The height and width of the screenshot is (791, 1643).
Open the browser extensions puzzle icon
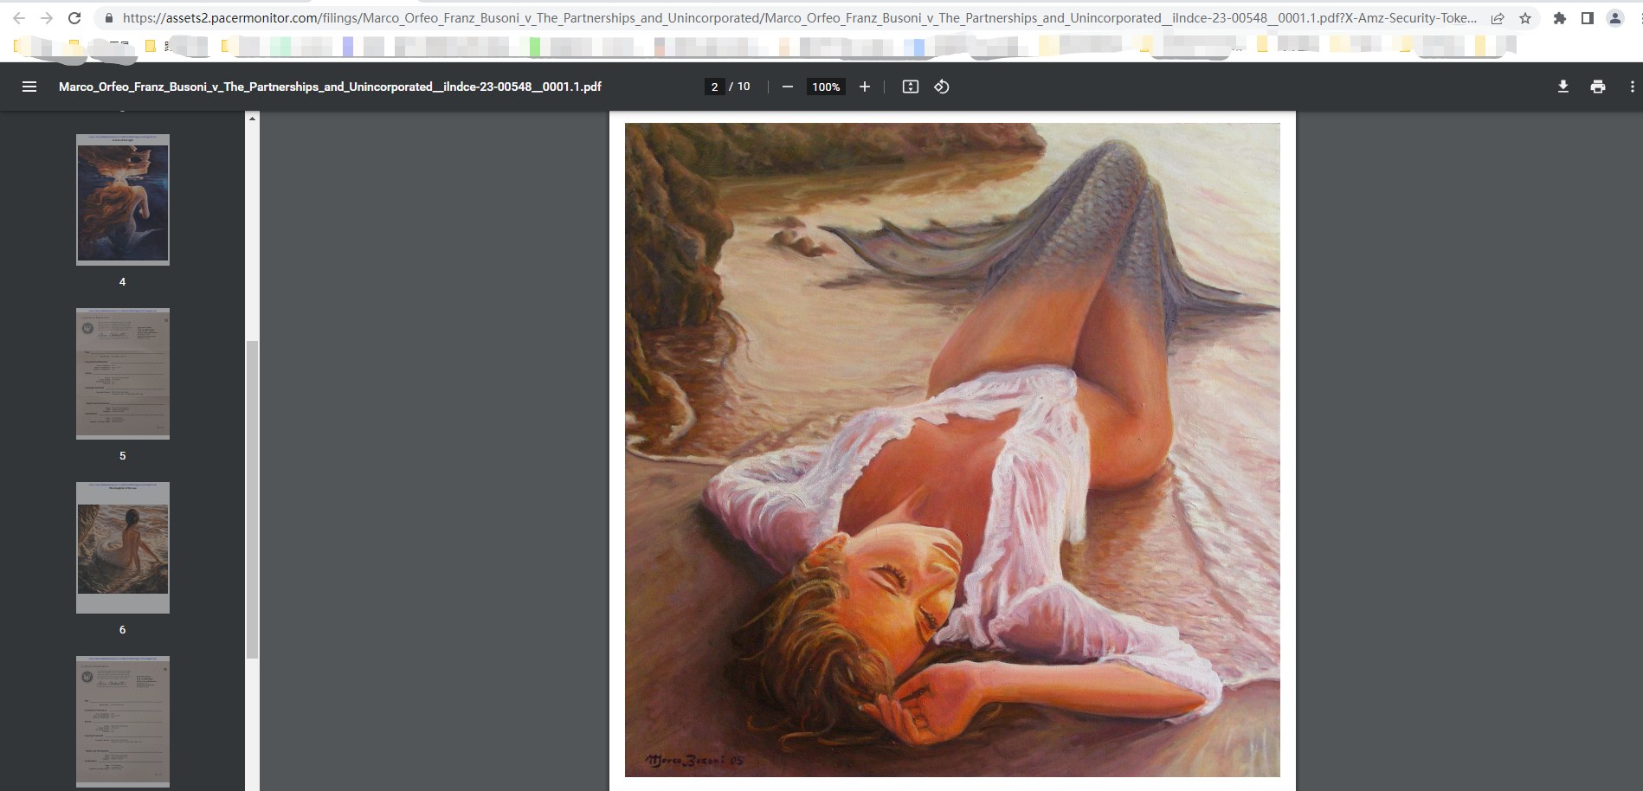1559,18
